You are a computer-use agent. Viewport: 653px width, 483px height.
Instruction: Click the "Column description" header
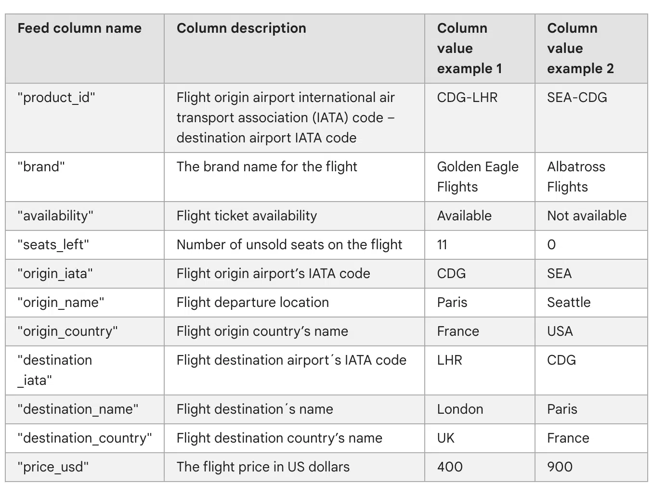click(241, 28)
